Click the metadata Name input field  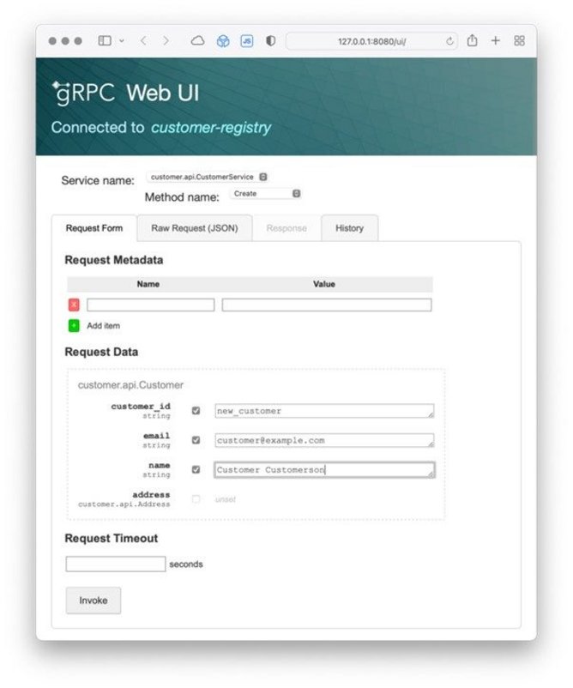point(150,305)
